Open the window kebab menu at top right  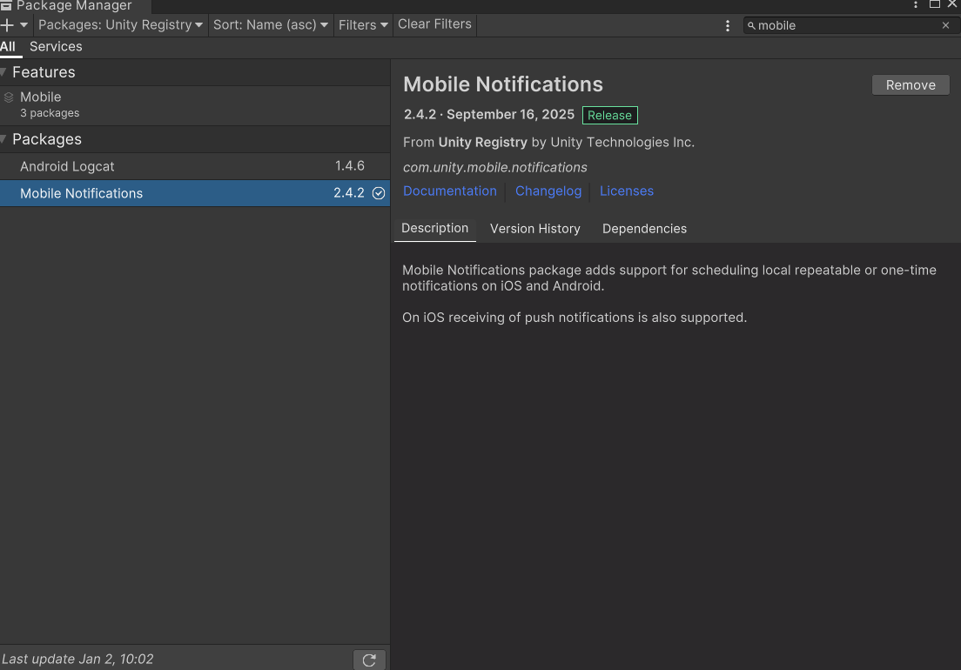tap(916, 5)
